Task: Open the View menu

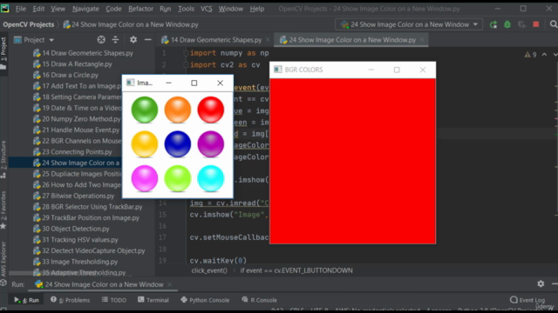Action: 58,9
